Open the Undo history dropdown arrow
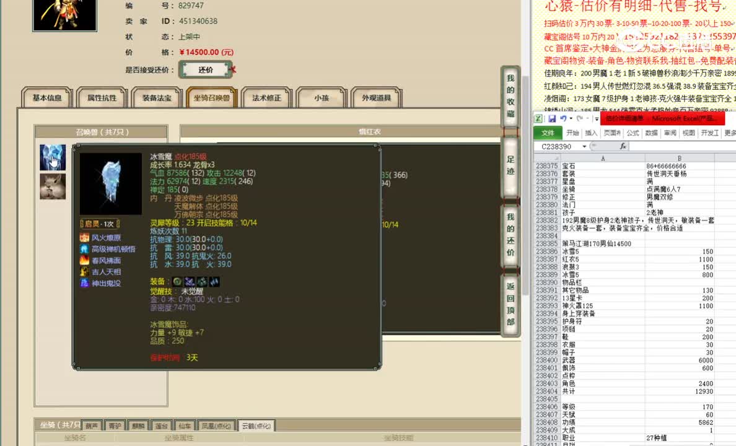736x446 pixels. [x=571, y=119]
